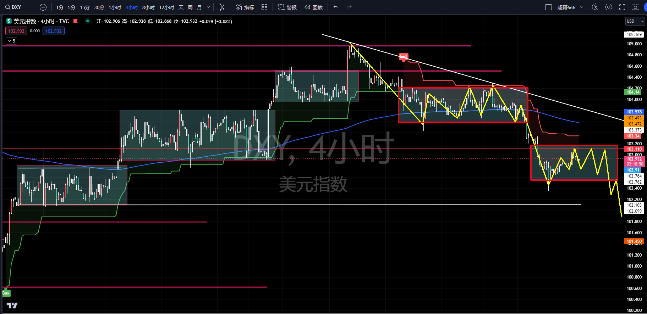Click the undo arrow

pyautogui.click(x=336, y=7)
